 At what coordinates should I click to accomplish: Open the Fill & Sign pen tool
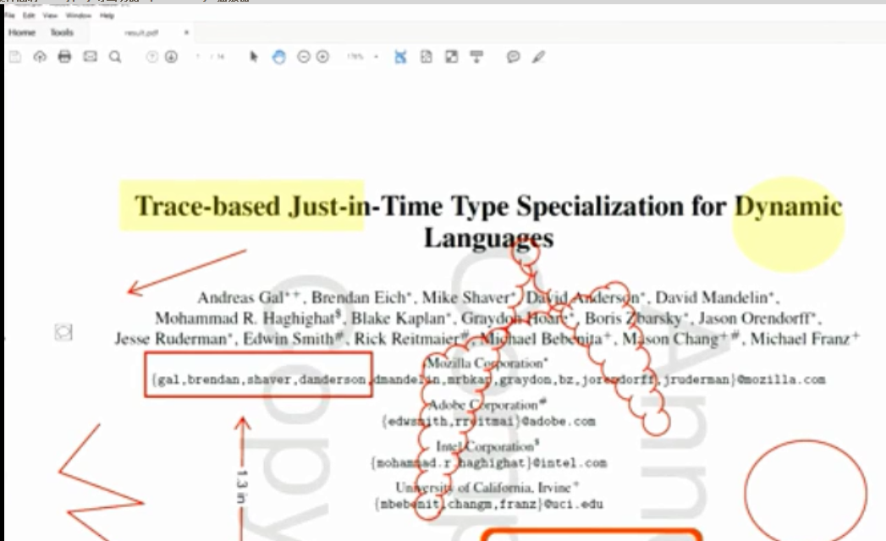[x=537, y=57]
